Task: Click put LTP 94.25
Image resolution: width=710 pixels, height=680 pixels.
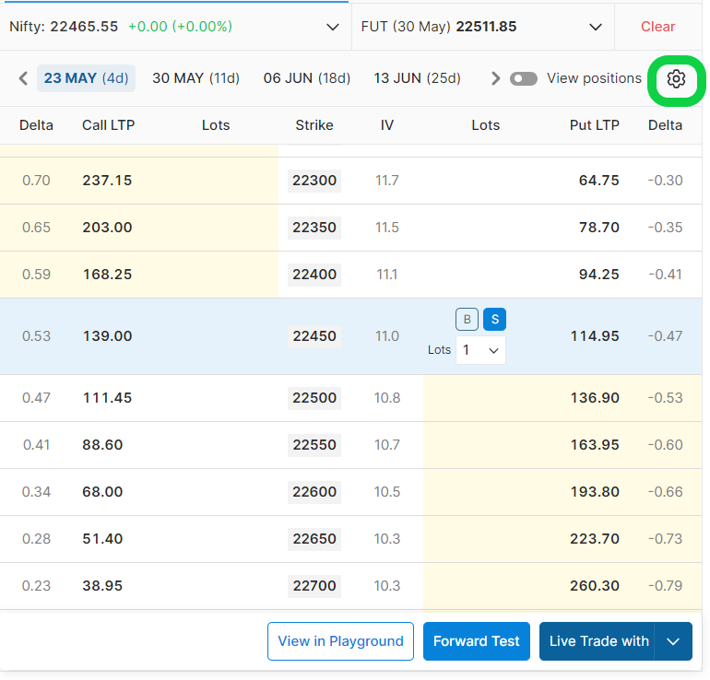Action: [x=599, y=275]
